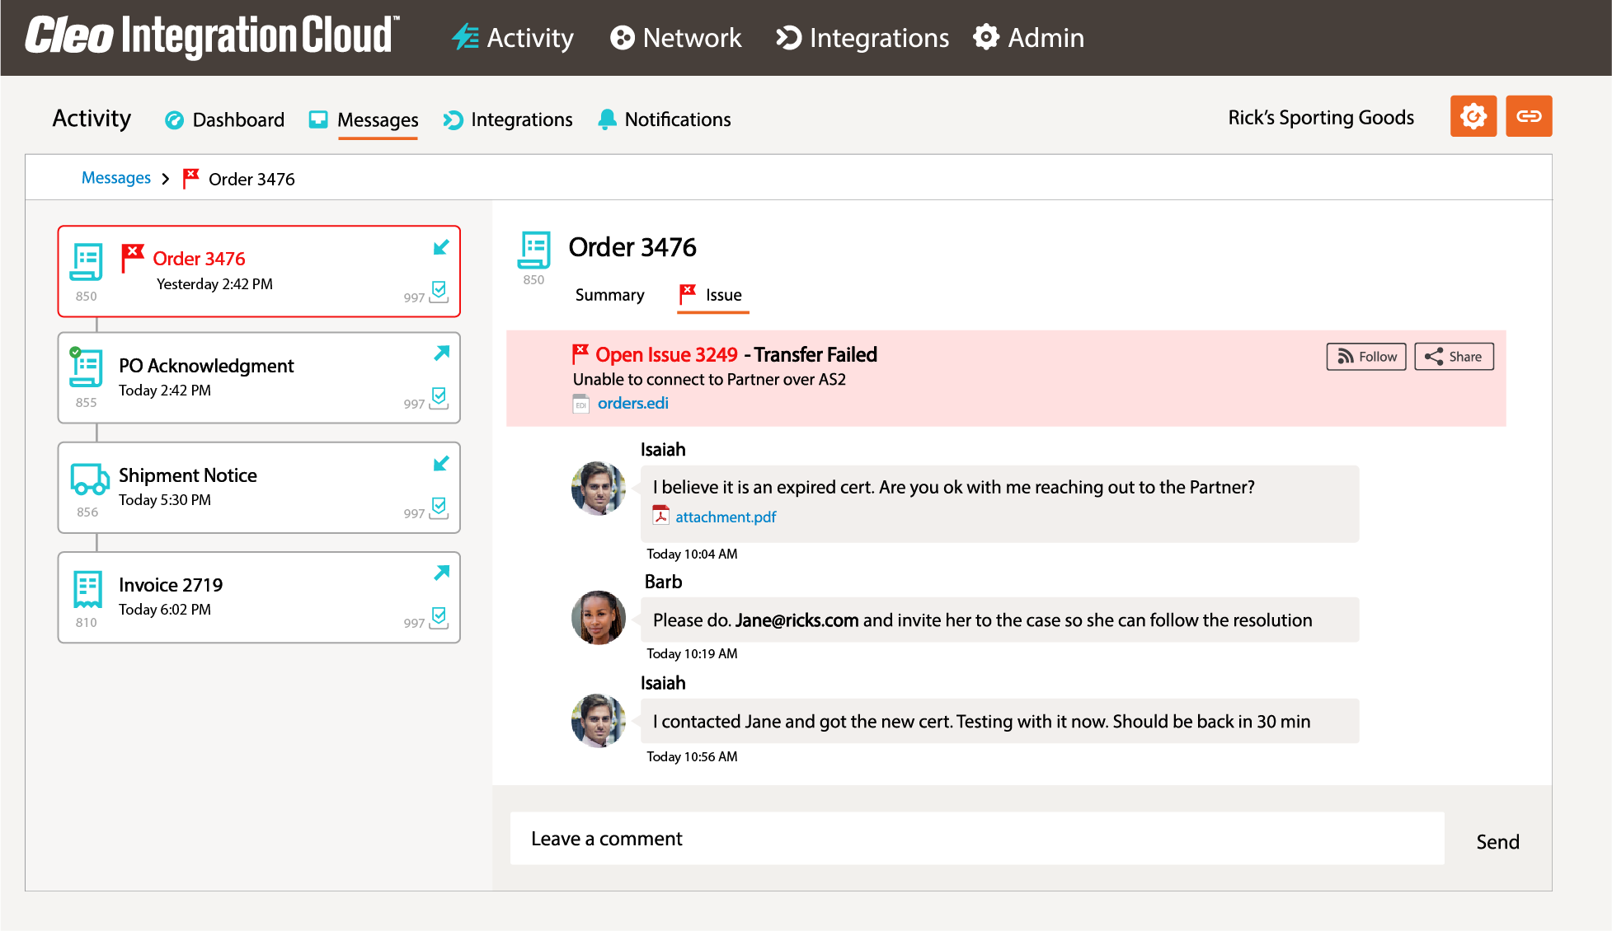Click the PDF icon on attachment.pdf
Image resolution: width=1612 pixels, height=931 pixels.
662,516
